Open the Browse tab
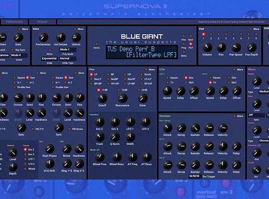Image resolution: width=269 pixels, height=199 pixels. [x=43, y=22]
